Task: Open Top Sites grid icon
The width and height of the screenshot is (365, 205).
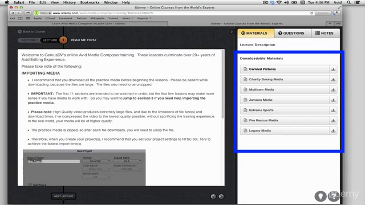Action: [x=28, y=18]
